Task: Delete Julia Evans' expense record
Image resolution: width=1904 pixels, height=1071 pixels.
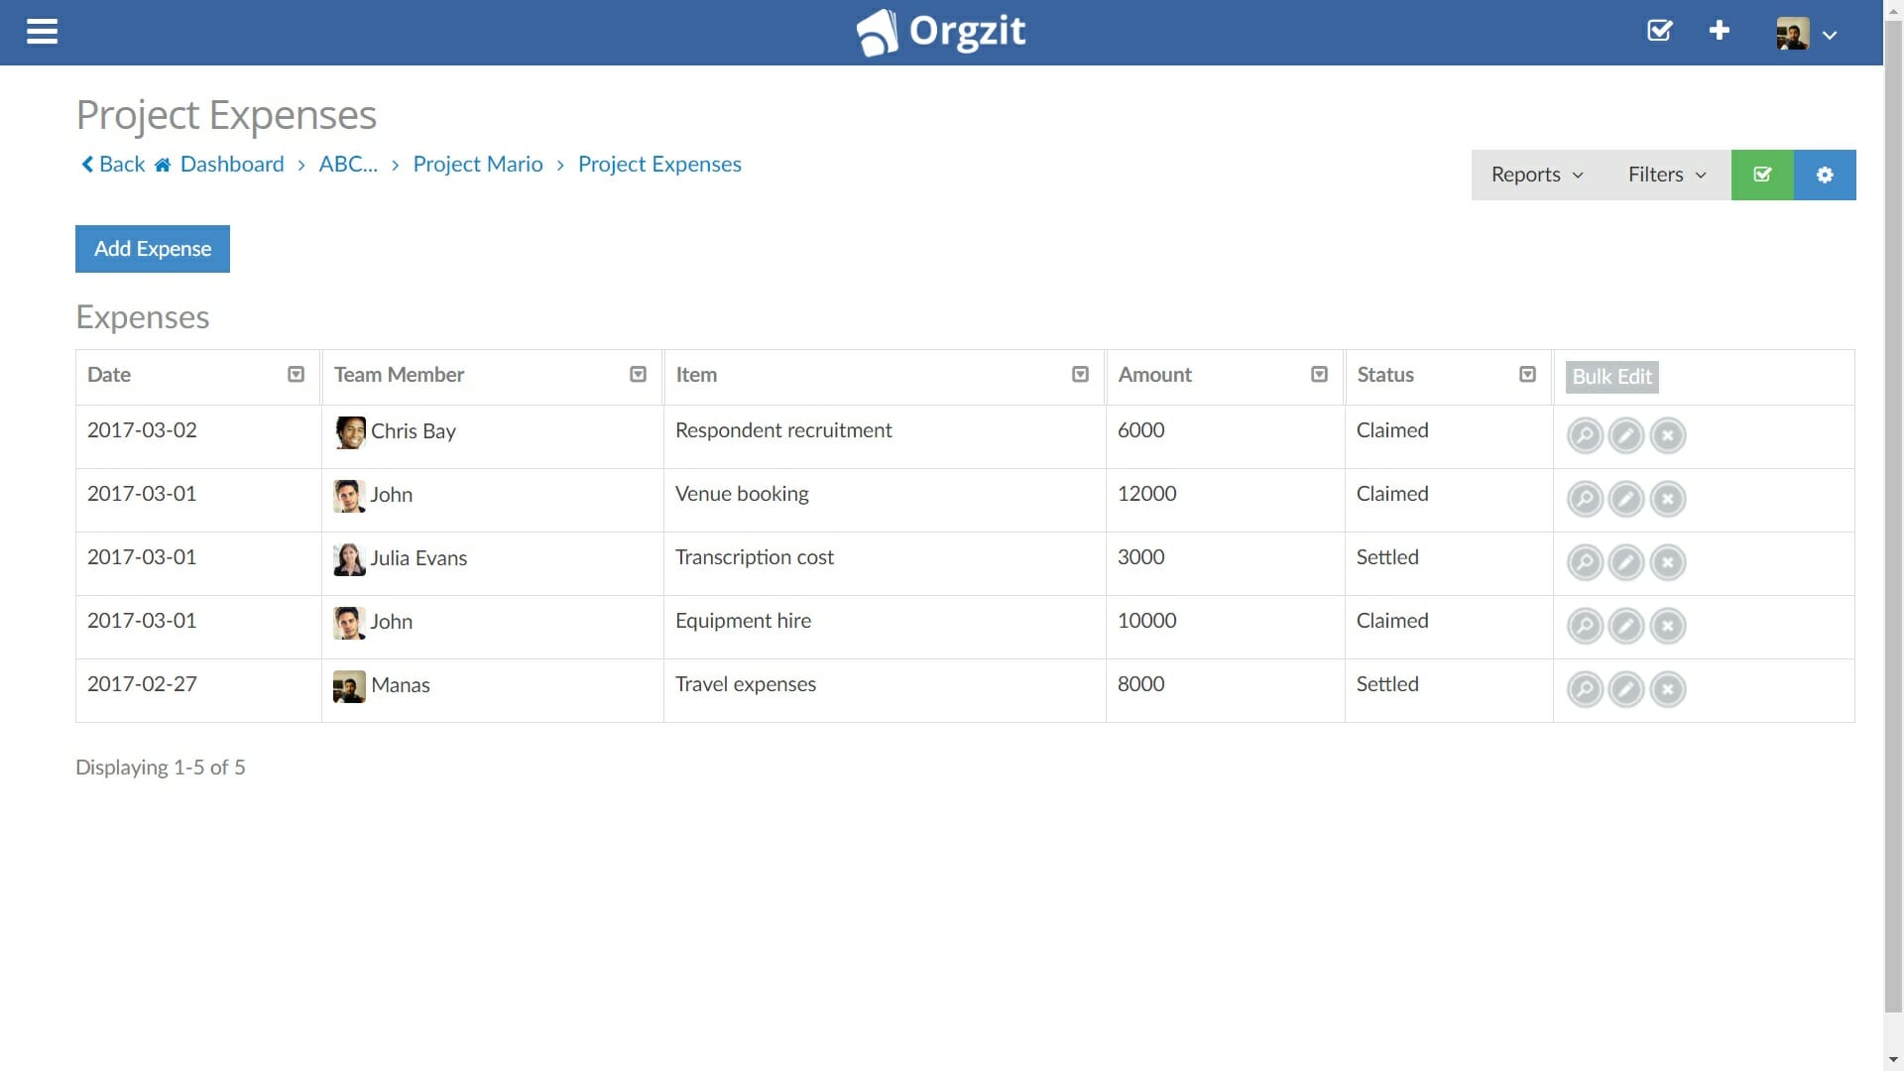Action: point(1667,562)
